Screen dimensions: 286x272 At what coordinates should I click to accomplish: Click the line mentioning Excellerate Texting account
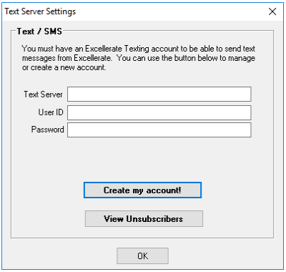(x=139, y=49)
